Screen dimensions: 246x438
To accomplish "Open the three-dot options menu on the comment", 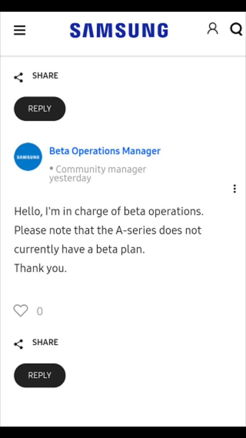I will tap(234, 189).
